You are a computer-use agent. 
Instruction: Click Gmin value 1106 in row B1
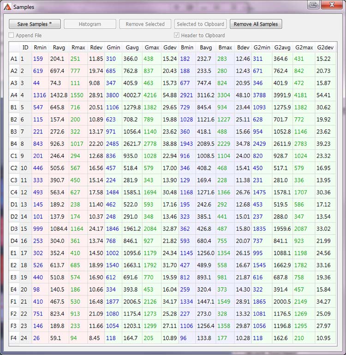pyautogui.click(x=113, y=107)
